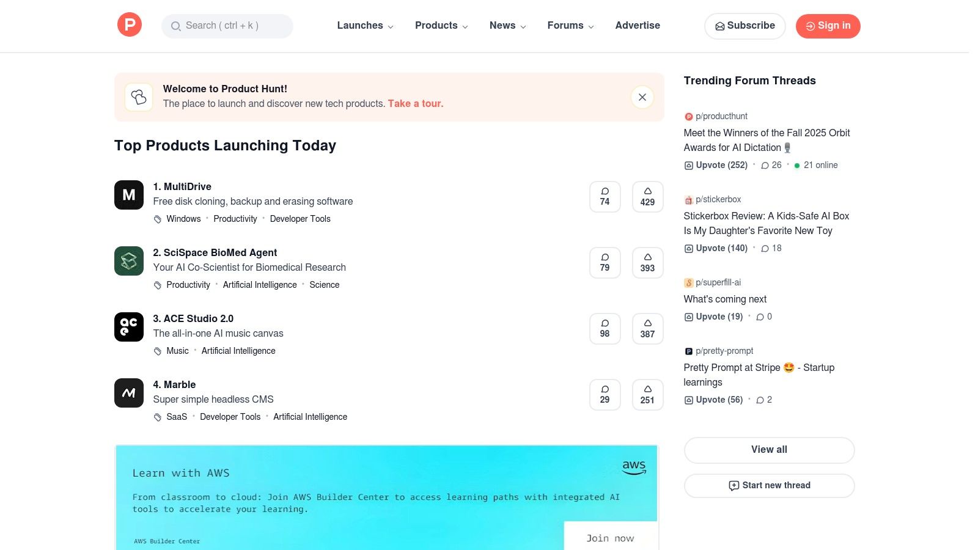Select the Advertise menu item
The image size is (978, 550).
638,26
